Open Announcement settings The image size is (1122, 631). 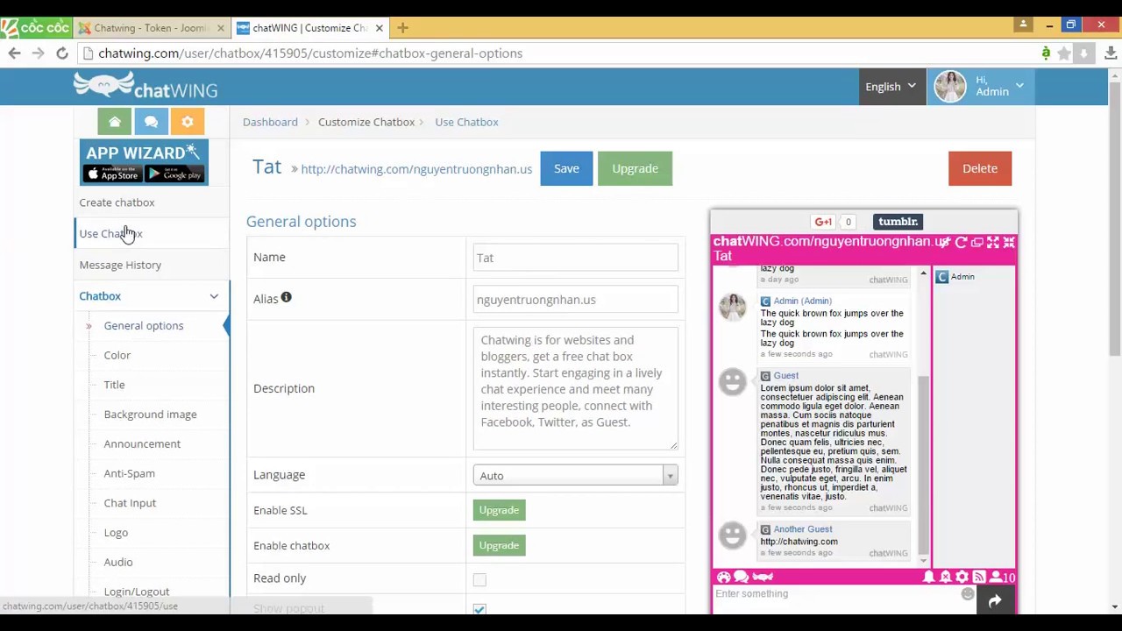(142, 443)
